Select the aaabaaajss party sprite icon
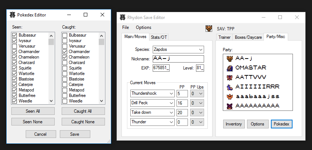 point(230,97)
